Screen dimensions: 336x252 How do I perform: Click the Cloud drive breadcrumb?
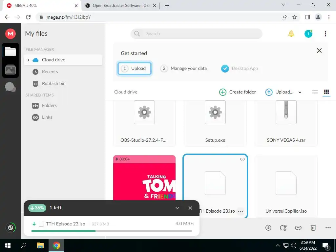coord(126,92)
